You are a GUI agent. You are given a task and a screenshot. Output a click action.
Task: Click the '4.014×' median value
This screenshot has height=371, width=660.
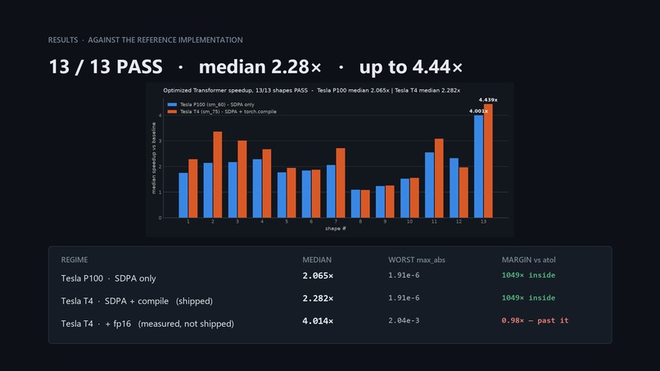[318, 321]
